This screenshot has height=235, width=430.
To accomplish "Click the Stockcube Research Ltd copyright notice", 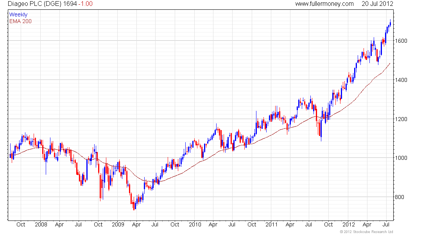I will pyautogui.click(x=366, y=232).
